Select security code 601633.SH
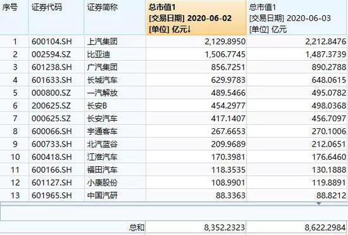Image resolution: width=348 pixels, height=235 pixels. [x=52, y=80]
